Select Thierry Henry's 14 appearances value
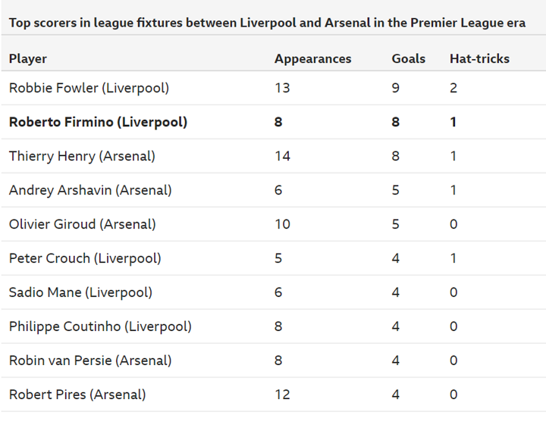The width and height of the screenshot is (546, 421). pyautogui.click(x=282, y=156)
